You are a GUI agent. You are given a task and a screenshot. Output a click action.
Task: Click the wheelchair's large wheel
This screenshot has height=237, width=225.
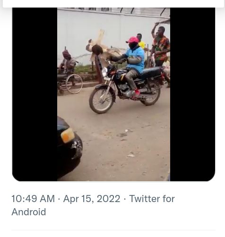[74, 84]
